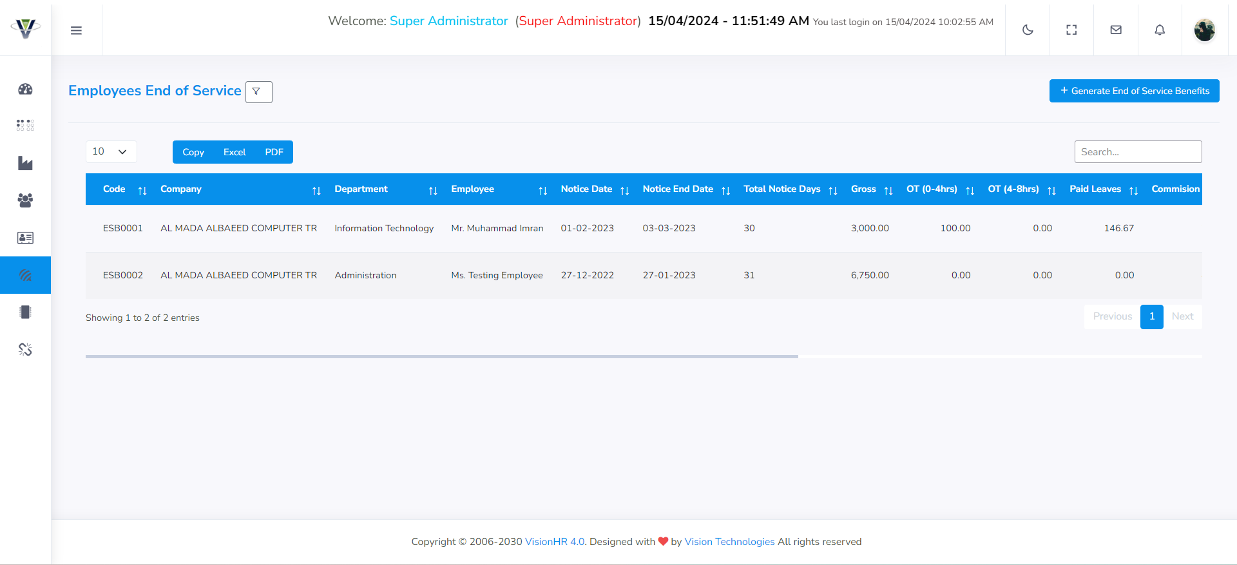
Task: Sort by OT (4-8hrs) column
Action: [x=1021, y=189]
